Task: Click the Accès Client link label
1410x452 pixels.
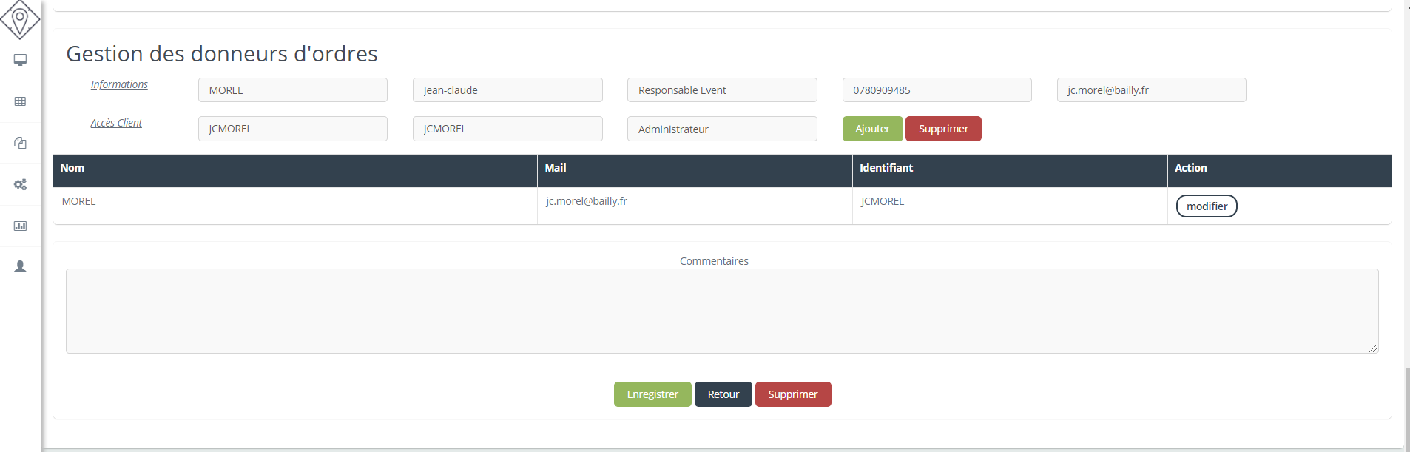Action: pyautogui.click(x=116, y=123)
